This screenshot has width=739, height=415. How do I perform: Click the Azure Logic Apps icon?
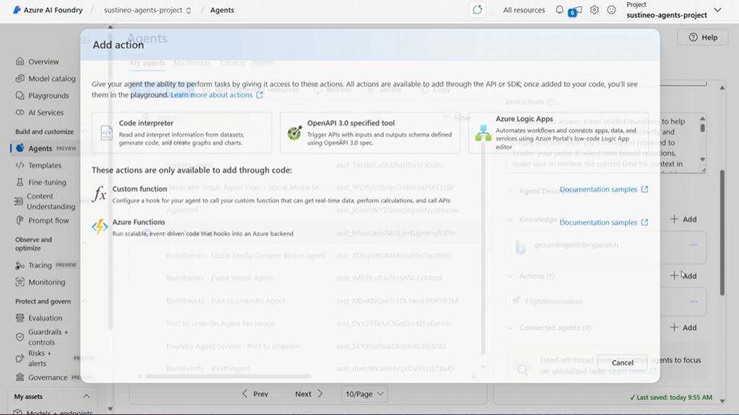coord(483,133)
